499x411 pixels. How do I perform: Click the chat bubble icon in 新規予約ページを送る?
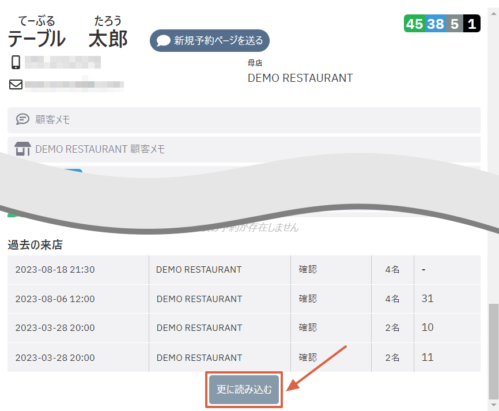(x=164, y=41)
